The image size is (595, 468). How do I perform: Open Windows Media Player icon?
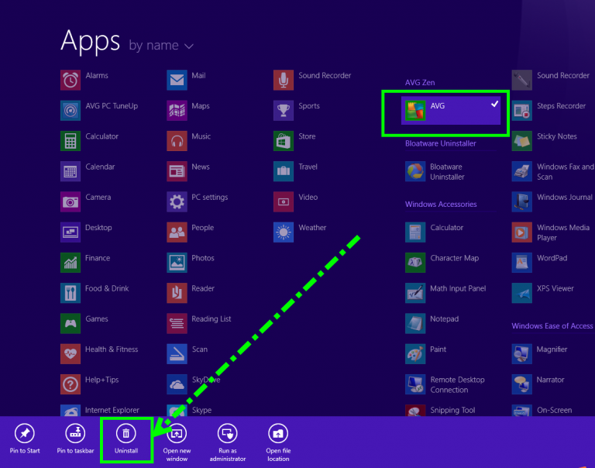click(521, 232)
